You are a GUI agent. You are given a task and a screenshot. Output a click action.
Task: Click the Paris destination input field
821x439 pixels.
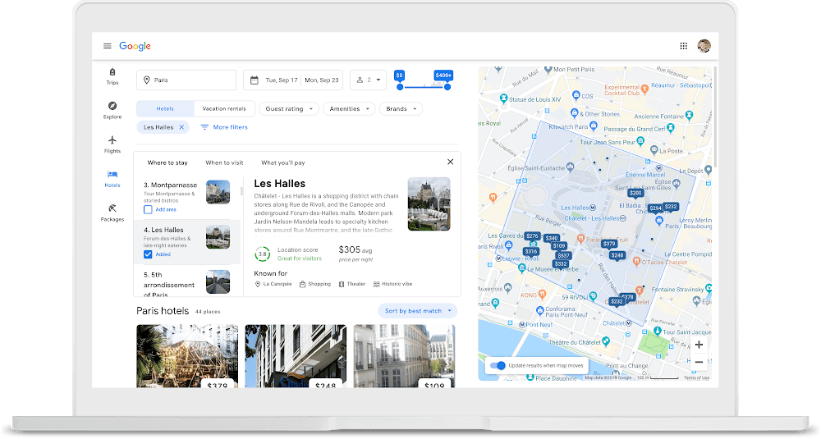coord(186,80)
